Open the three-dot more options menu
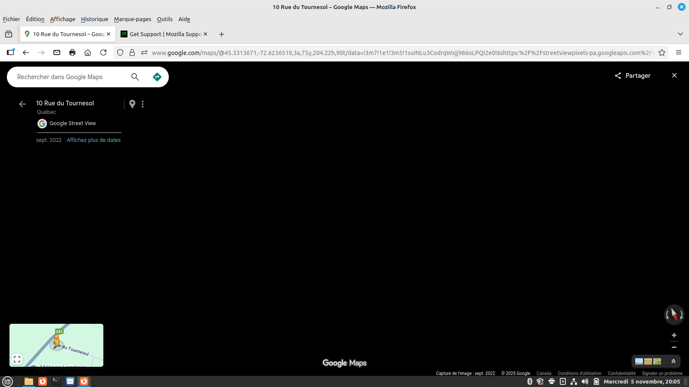Image resolution: width=689 pixels, height=387 pixels. [143, 104]
